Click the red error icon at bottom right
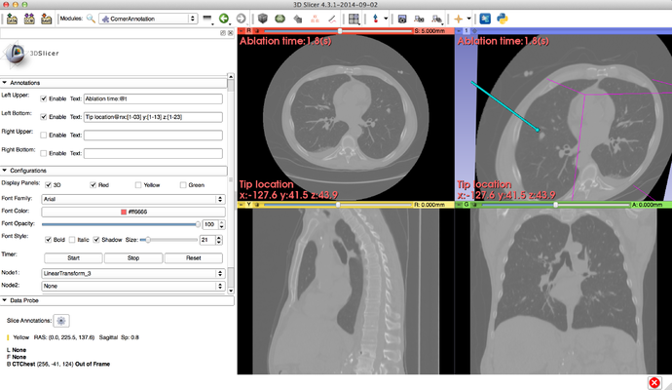672x390 pixels. coord(653,380)
